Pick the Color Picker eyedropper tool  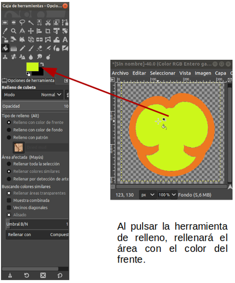[x=5, y=31]
